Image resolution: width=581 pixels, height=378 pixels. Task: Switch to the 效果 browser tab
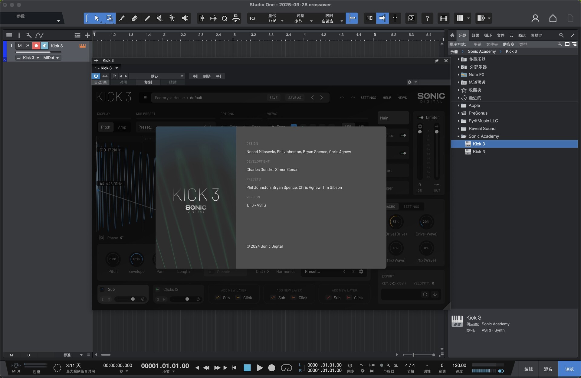coord(475,35)
